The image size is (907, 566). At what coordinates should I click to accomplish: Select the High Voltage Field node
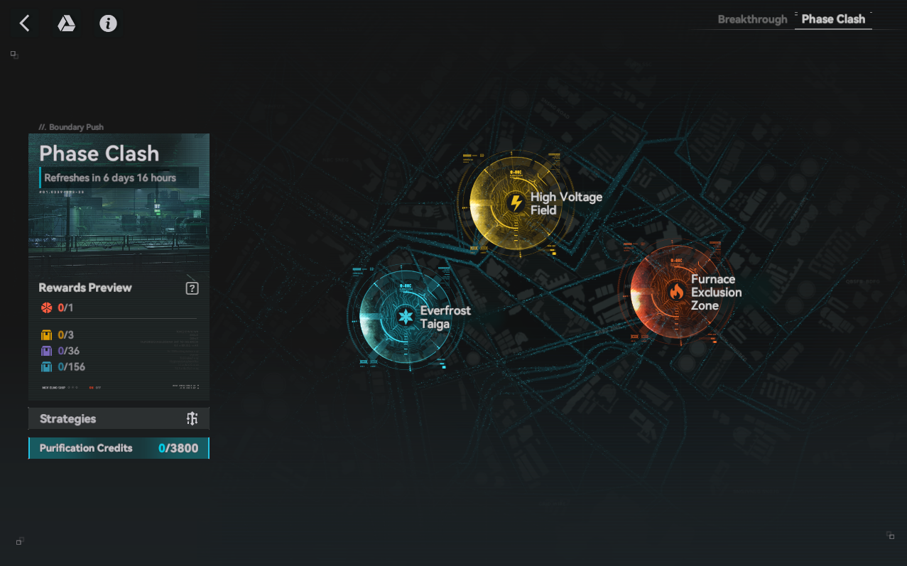point(516,204)
